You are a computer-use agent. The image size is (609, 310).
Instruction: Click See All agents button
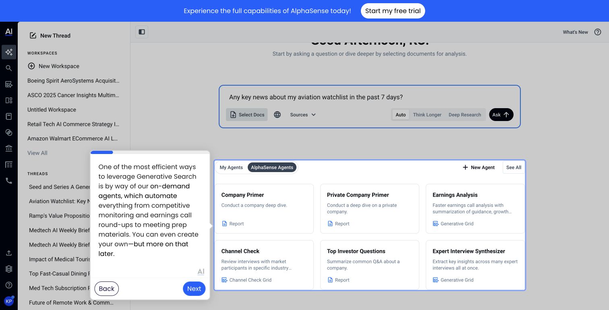(x=514, y=167)
